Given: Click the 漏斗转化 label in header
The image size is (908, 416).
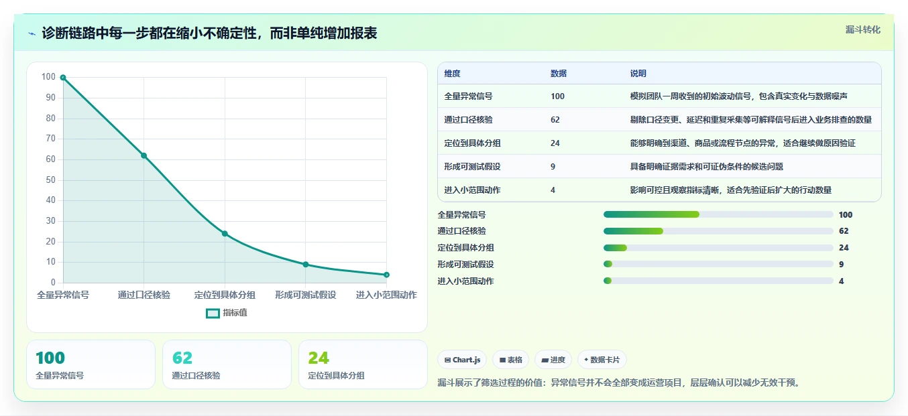Looking at the screenshot, I should [862, 29].
